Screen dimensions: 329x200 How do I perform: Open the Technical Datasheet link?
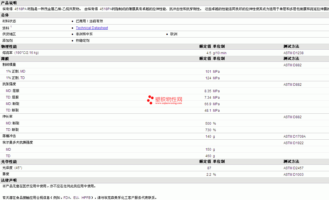tap(92, 28)
